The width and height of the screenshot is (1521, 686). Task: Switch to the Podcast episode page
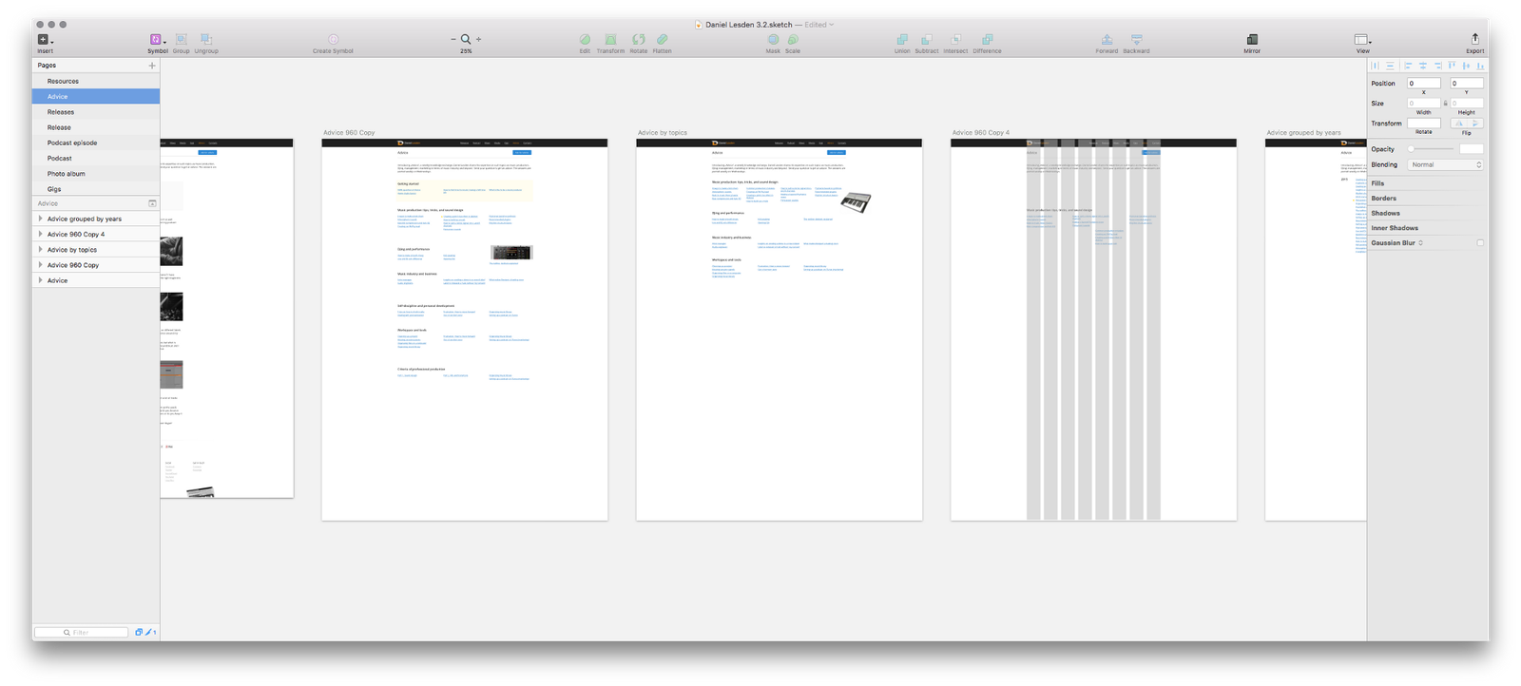(72, 143)
